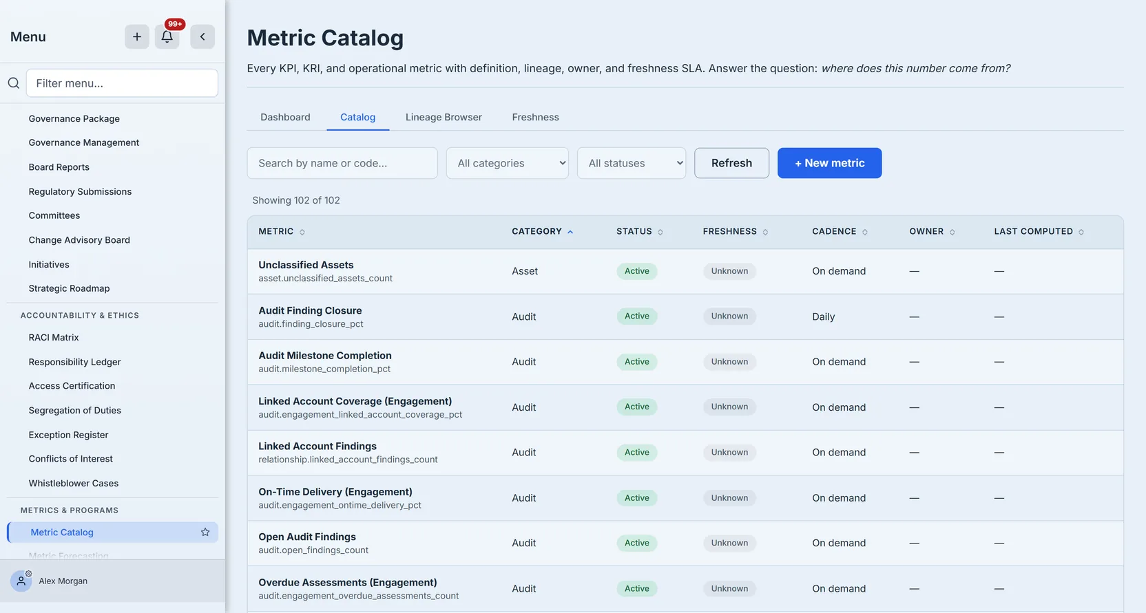Click audit.open_findings_count code text
The width and height of the screenshot is (1146, 613).
(x=313, y=550)
